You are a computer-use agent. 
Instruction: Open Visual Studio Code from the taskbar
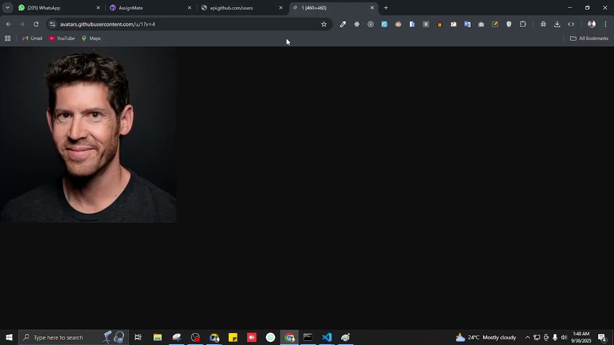click(x=327, y=337)
